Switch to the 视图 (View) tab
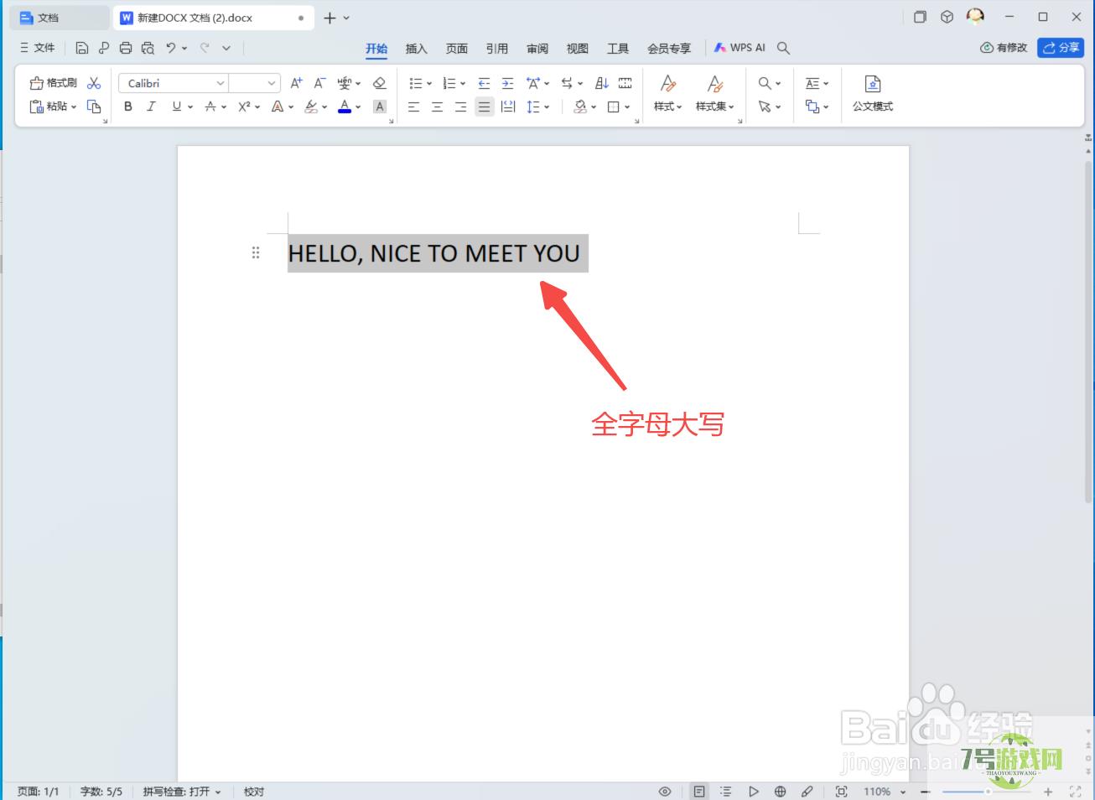This screenshot has width=1095, height=800. point(578,49)
